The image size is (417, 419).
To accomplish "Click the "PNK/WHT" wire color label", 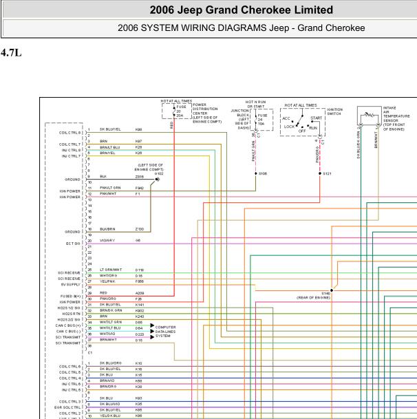I will [x=108, y=193].
